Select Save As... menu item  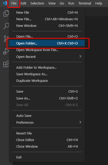click(47, 98)
